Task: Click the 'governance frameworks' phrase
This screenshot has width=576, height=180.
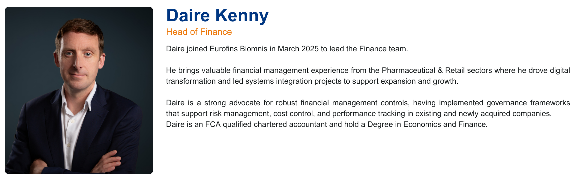Action: [x=528, y=103]
